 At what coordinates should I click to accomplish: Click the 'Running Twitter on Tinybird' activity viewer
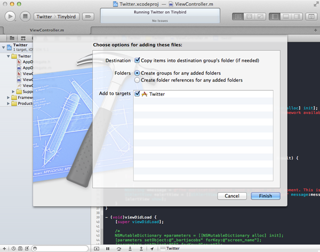(160, 15)
